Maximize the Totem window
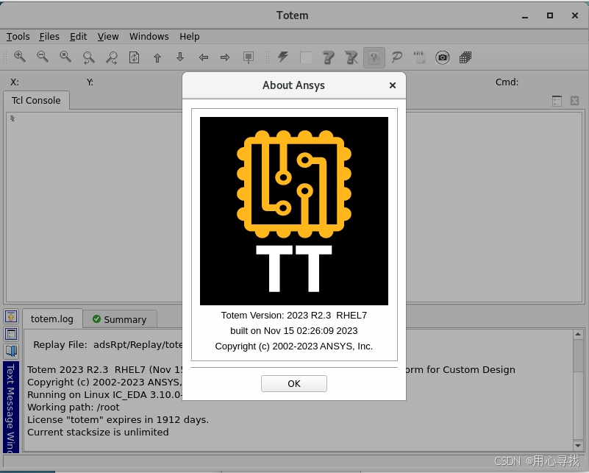Screen dimensions: 589x473 [x=550, y=15]
